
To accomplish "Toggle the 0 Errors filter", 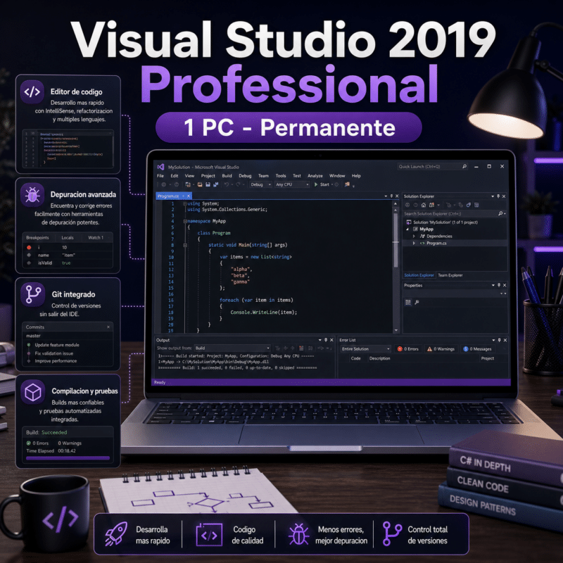I will pyautogui.click(x=408, y=349).
